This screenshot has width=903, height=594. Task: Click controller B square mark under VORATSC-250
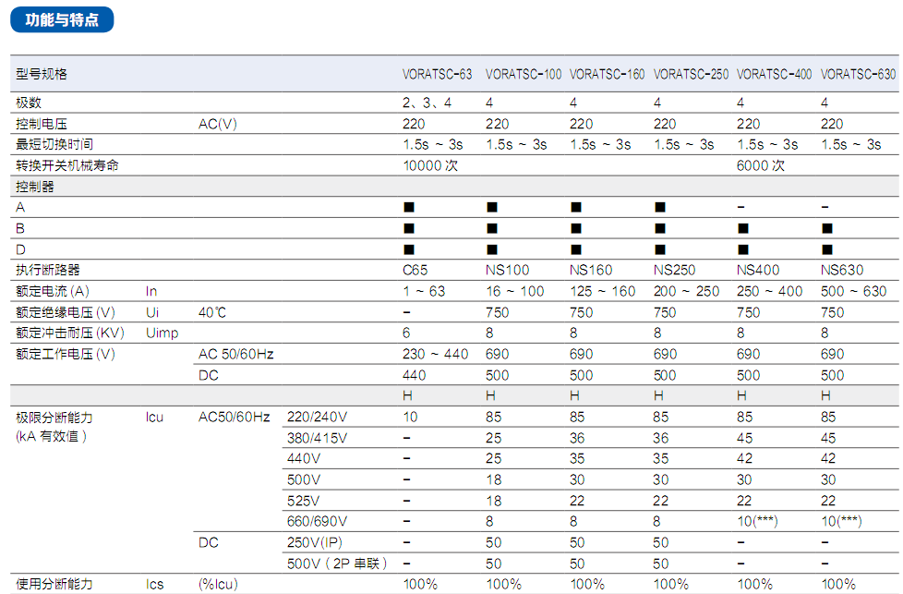660,228
